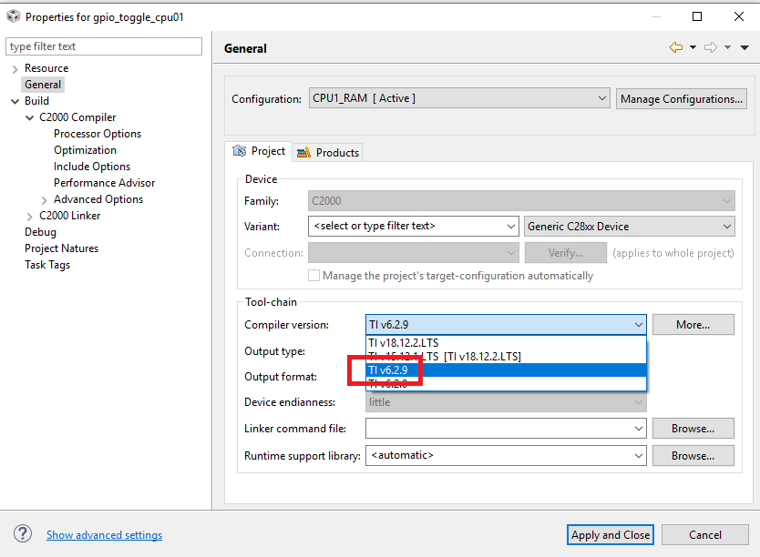
Task: Select Resource in the tree
Action: (46, 68)
